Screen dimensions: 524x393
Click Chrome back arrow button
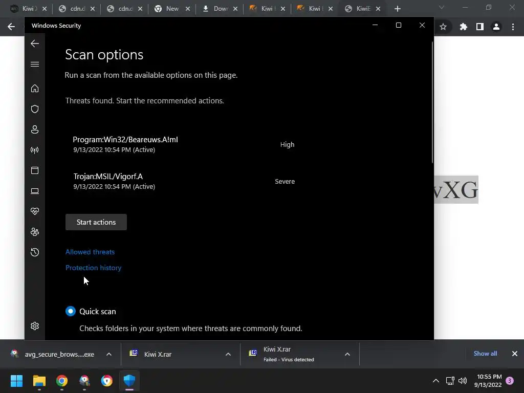click(11, 27)
